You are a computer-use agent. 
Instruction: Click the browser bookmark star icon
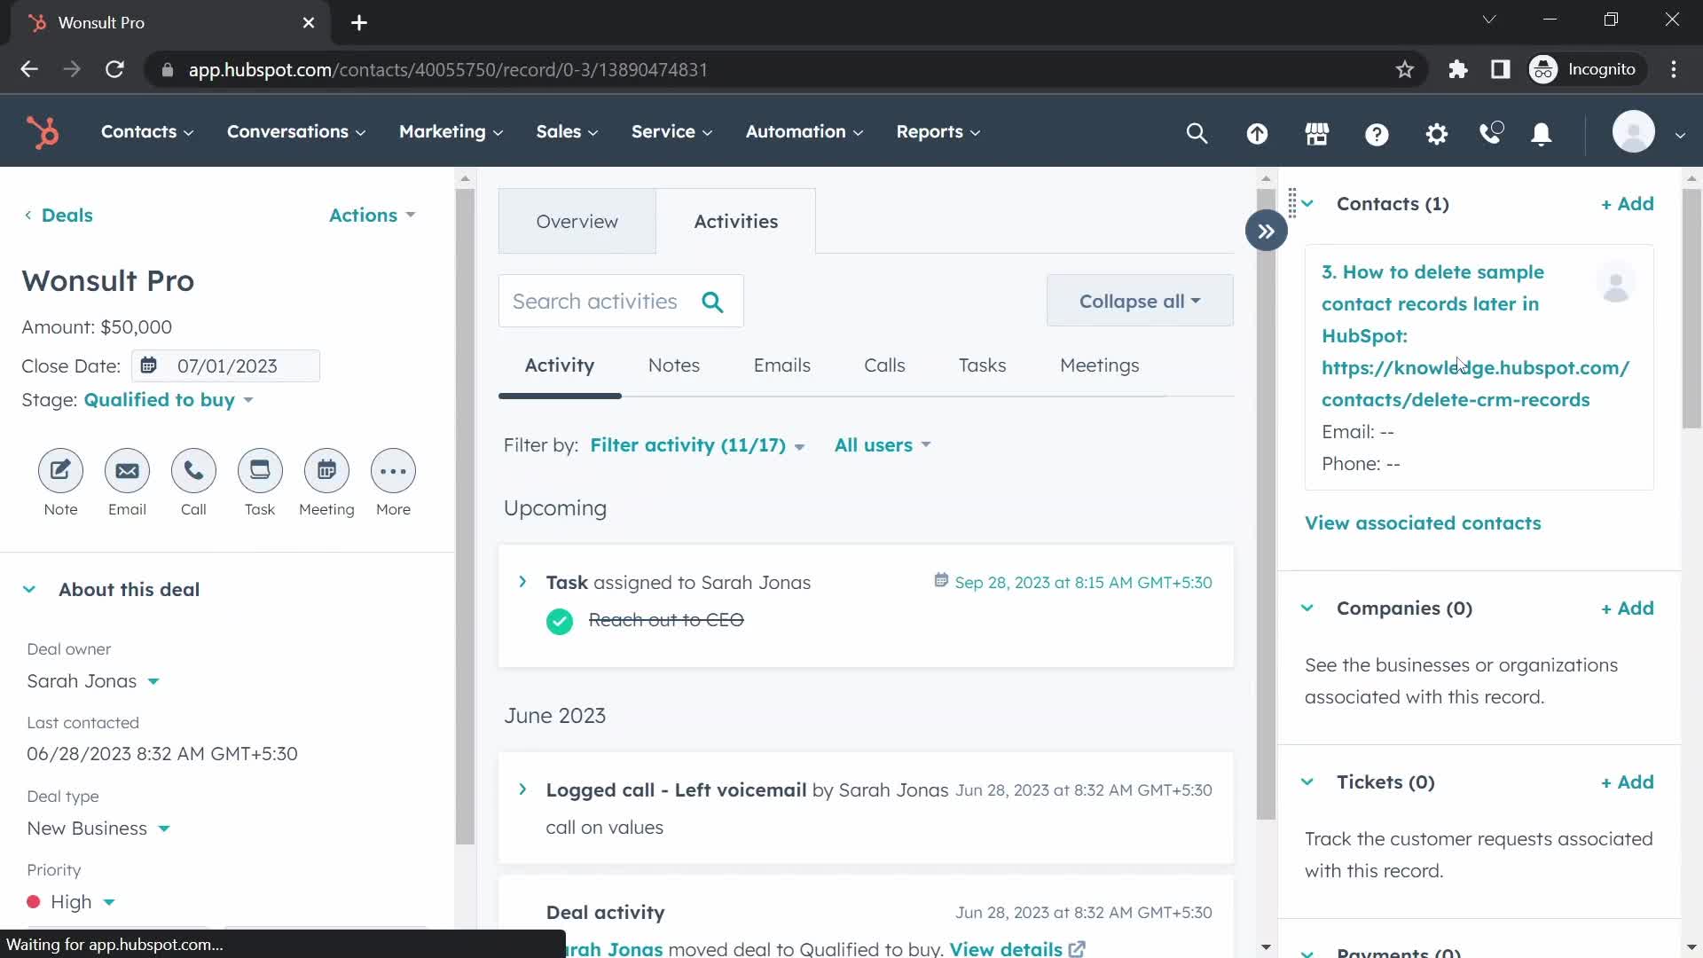[1404, 69]
